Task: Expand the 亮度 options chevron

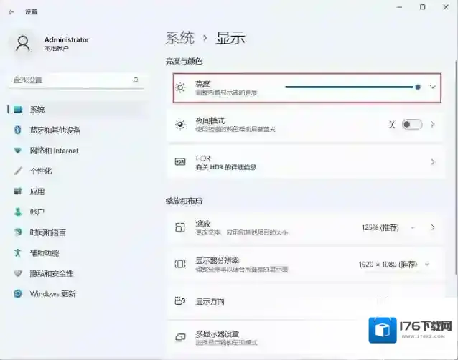Action: [433, 87]
